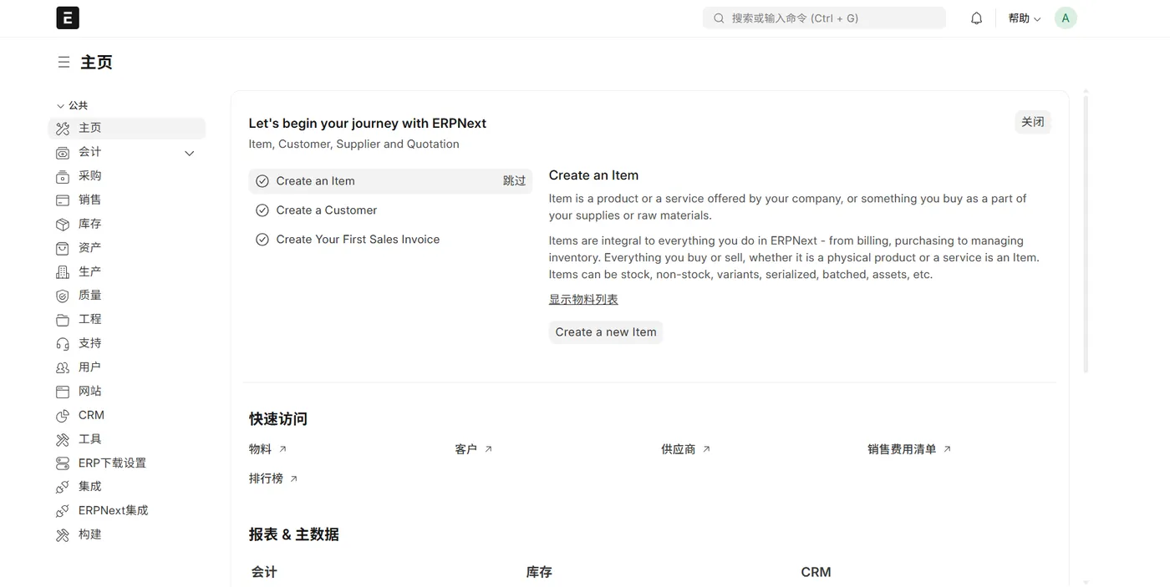Screen dimensions: 1170x587
Task: Click the search command input field
Action: pos(824,18)
